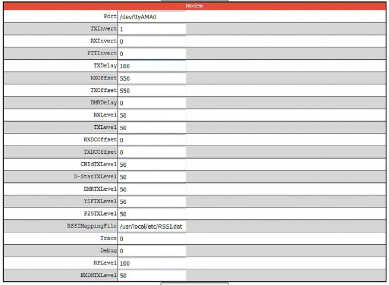
Task: Click the PTTInvert label
Action: coord(102,53)
